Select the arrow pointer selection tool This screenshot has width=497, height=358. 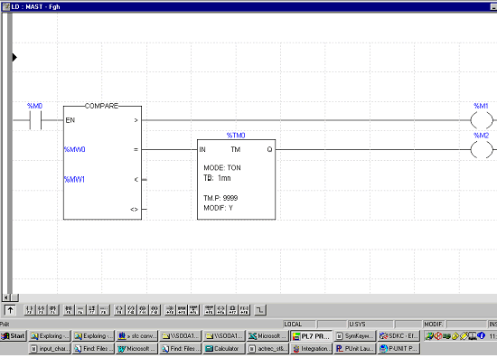tap(10, 310)
